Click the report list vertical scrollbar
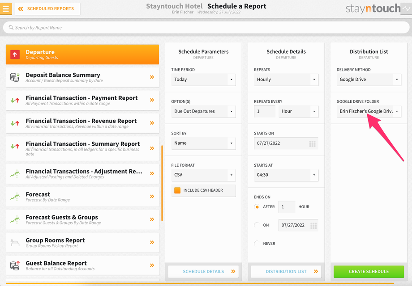Image resolution: width=412 pixels, height=286 pixels. [x=162, y=183]
